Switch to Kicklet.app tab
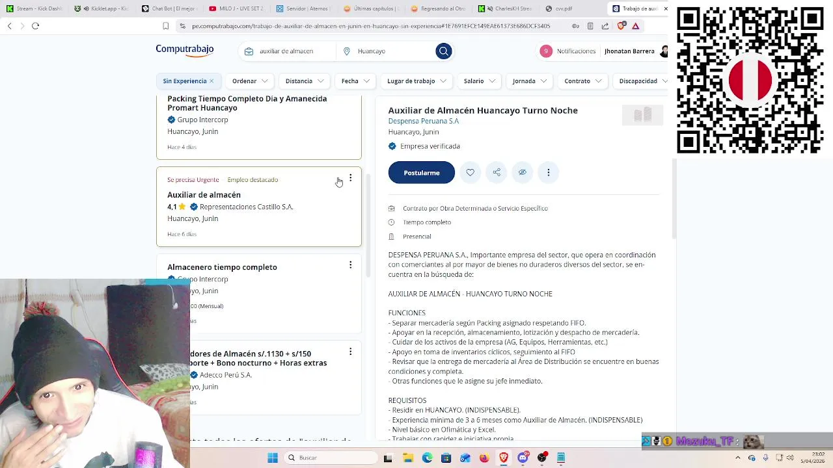Viewport: 833px width, 468px height. click(x=102, y=8)
